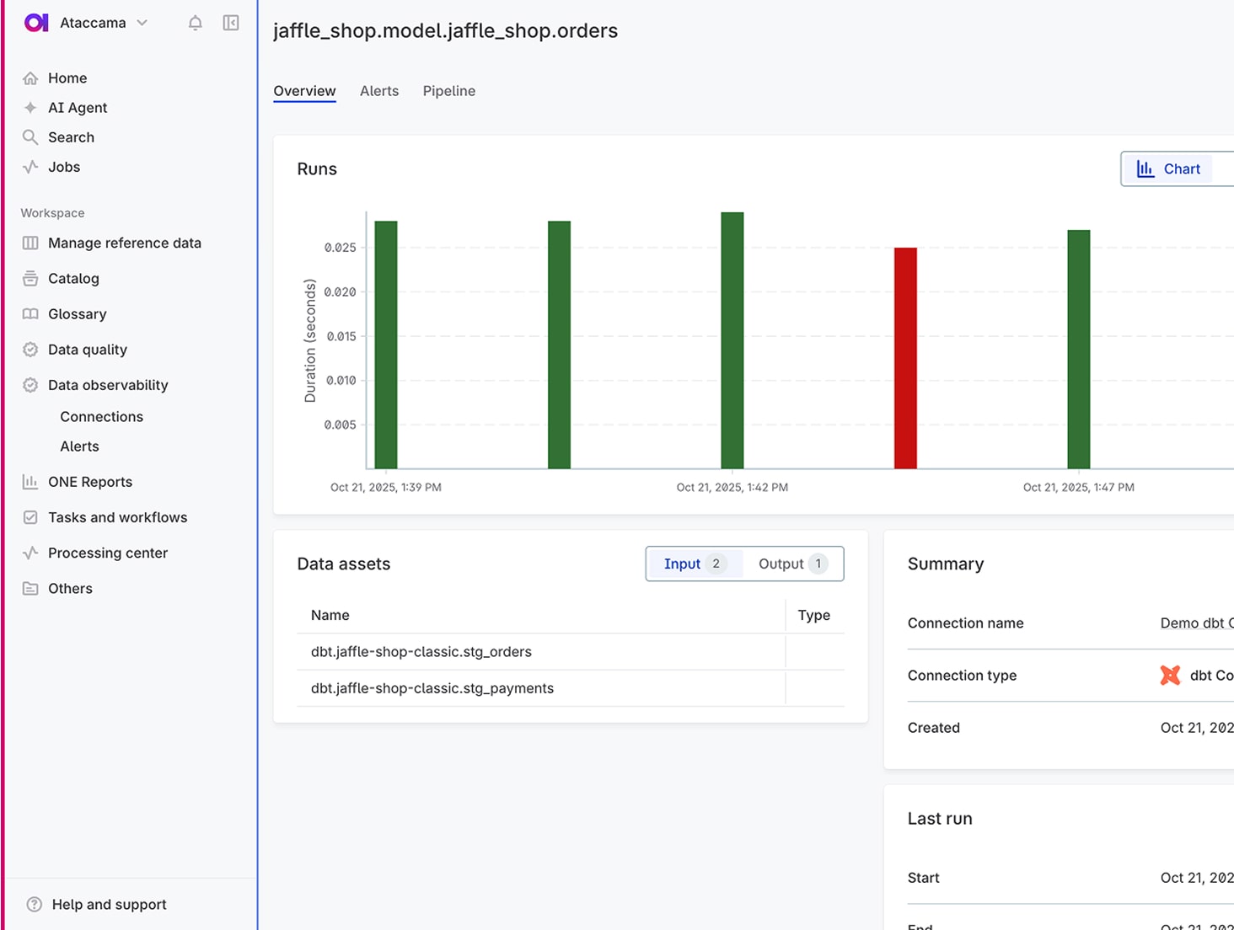Switch to the Pipeline tab
1234x930 pixels.
(448, 91)
